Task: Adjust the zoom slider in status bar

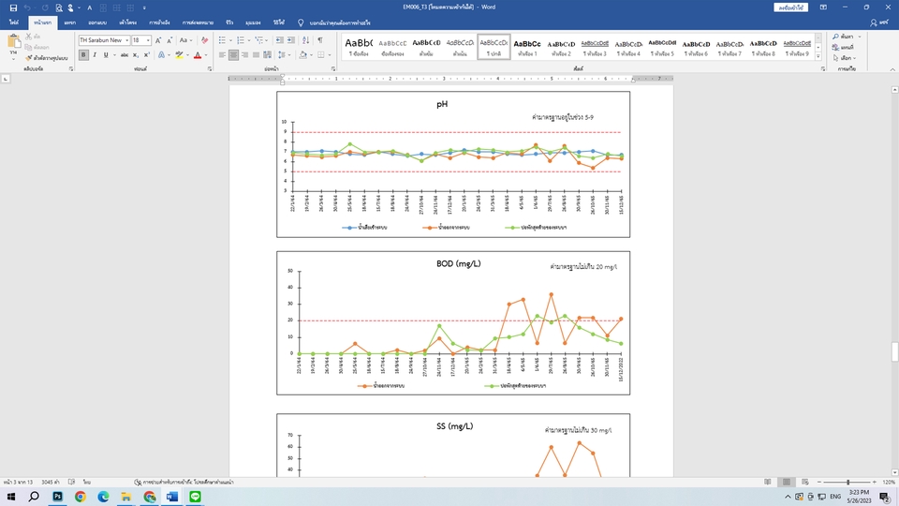Action: [848, 482]
